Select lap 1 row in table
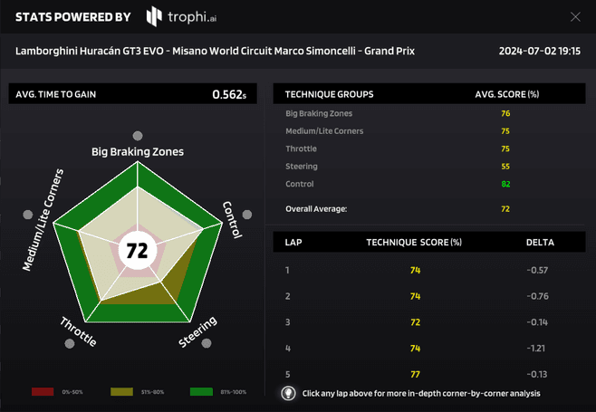596x412 pixels. pyautogui.click(x=428, y=270)
